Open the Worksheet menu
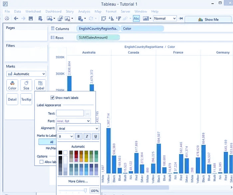 [33, 11]
